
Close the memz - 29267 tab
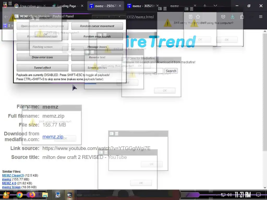point(120,6)
